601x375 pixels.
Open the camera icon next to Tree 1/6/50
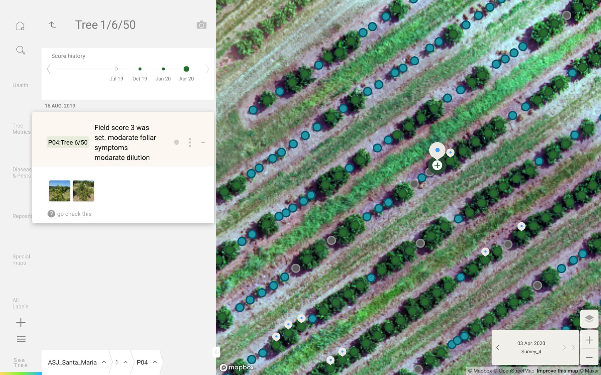[x=202, y=25]
